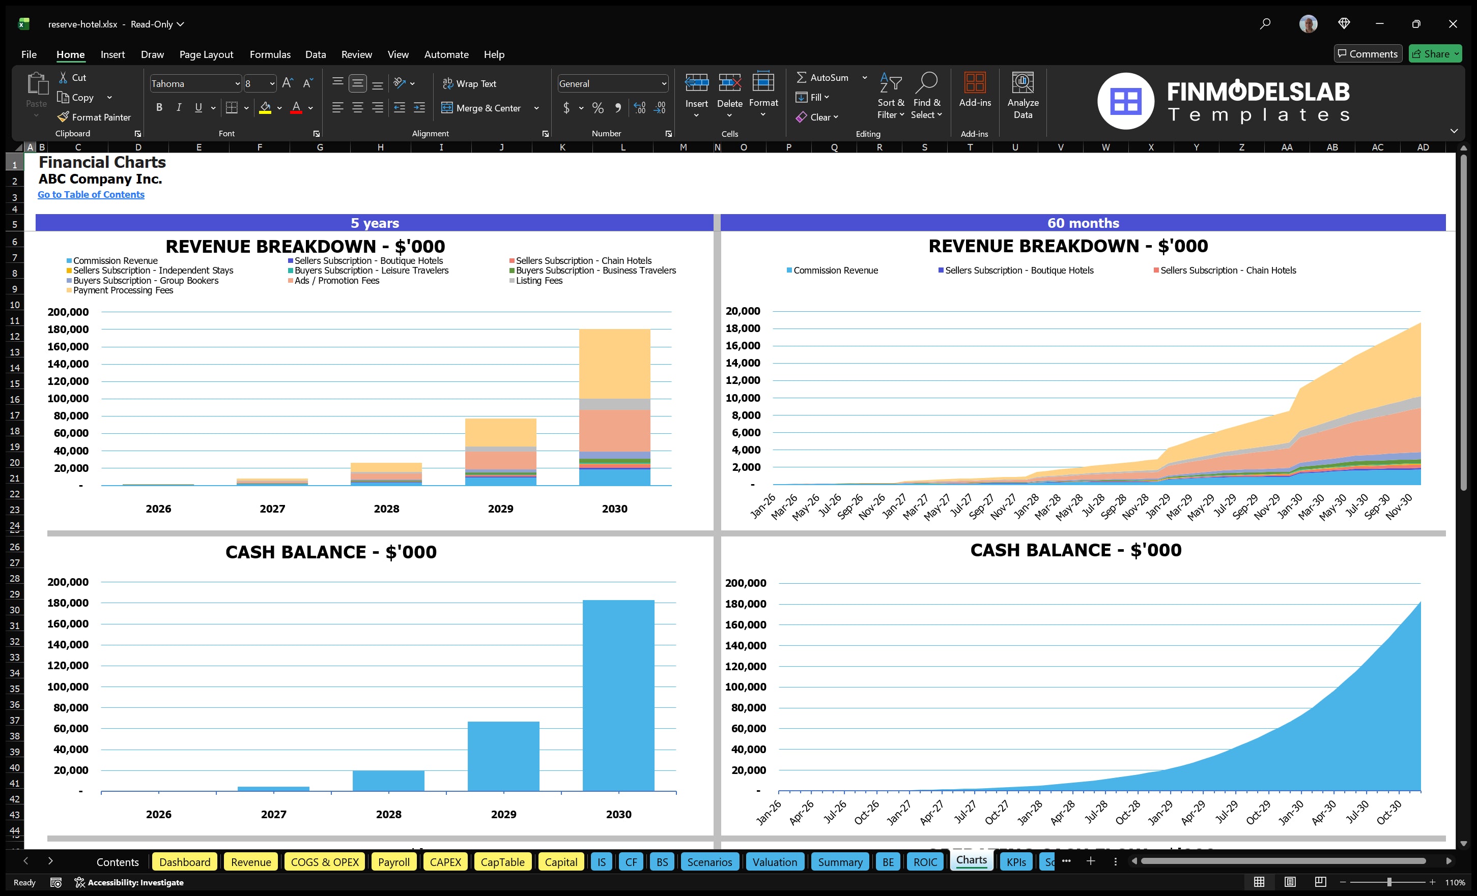Follow the Go to Table of Contents link

(x=91, y=194)
